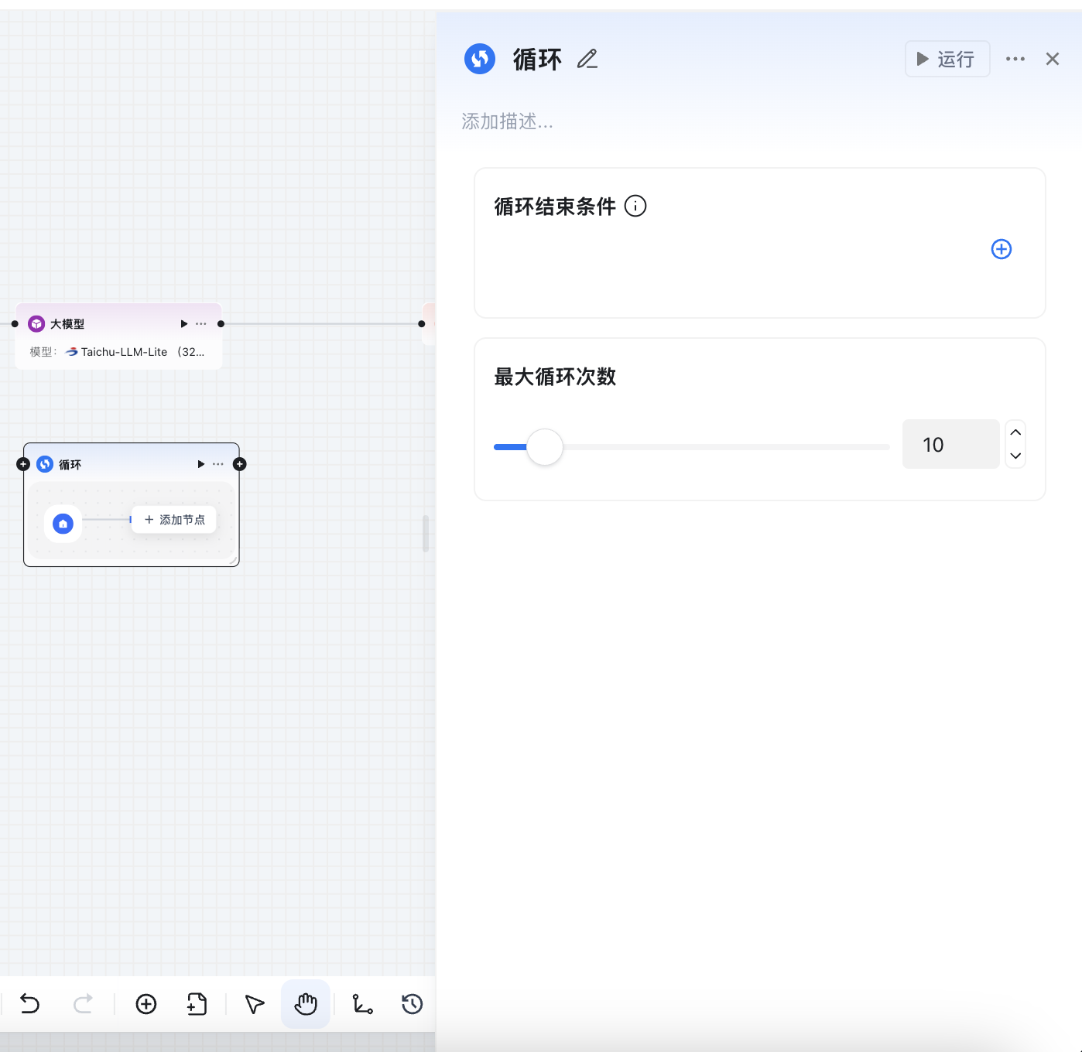This screenshot has width=1082, height=1052.
Task: Select the pointer mode arrow tool
Action: (x=254, y=1004)
